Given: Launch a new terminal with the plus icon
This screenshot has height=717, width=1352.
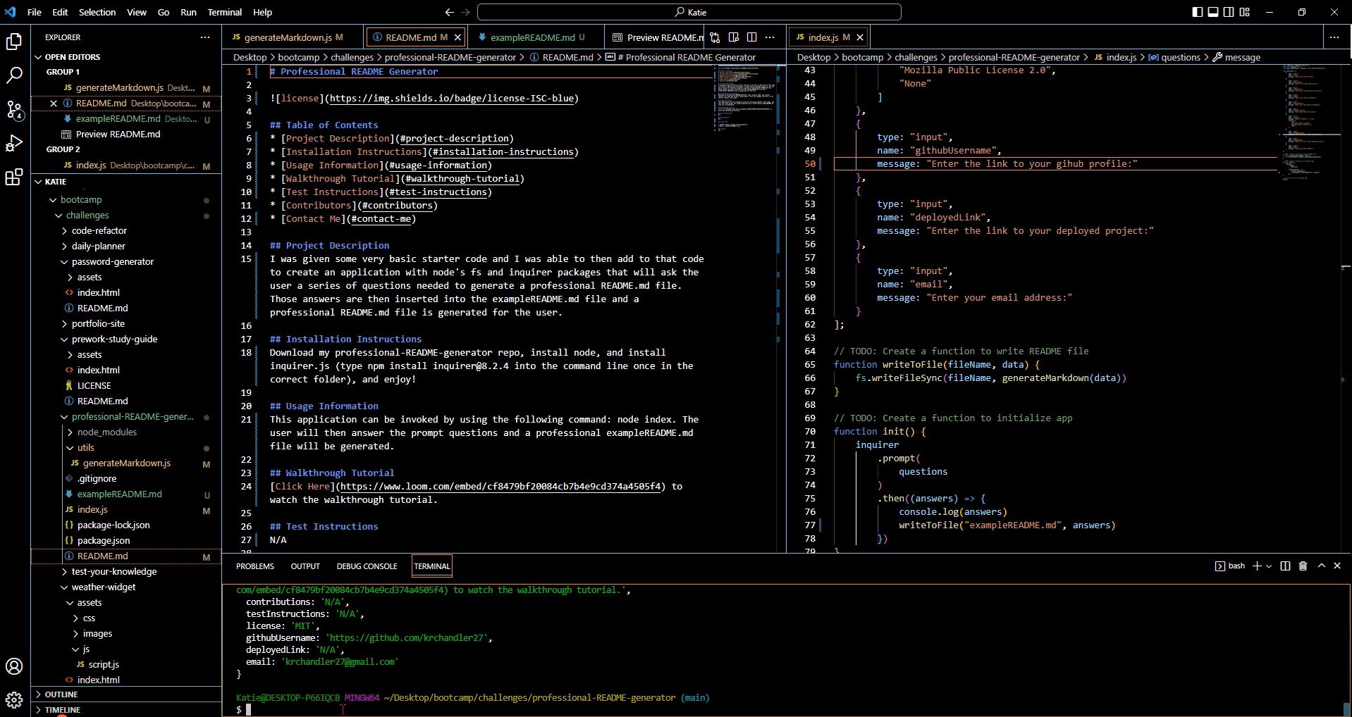Looking at the screenshot, I should [x=1258, y=566].
